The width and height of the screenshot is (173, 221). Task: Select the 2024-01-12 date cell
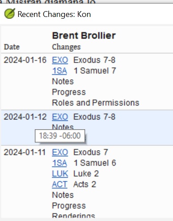pyautogui.click(x=25, y=117)
